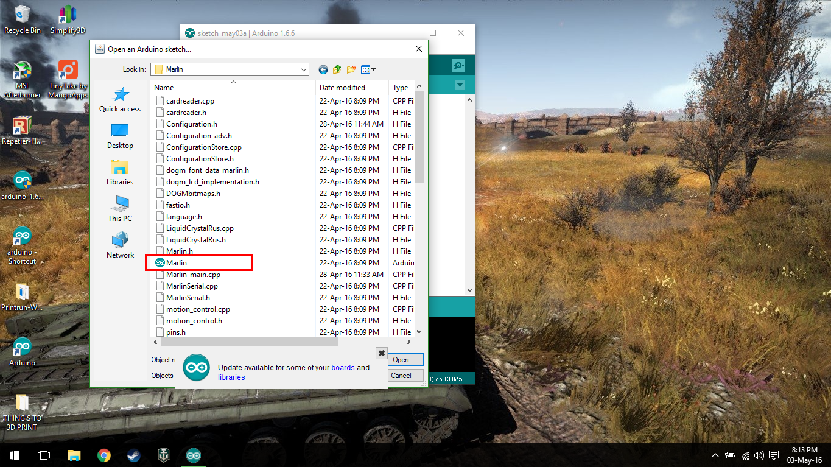This screenshot has height=467, width=831.
Task: Open the View Menu icon in dialog
Action: (368, 69)
